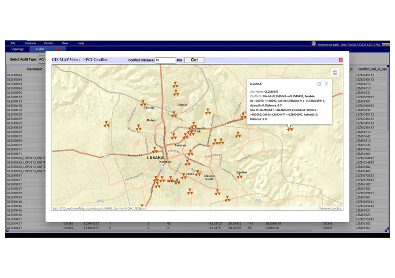Open the Details menu

(48, 43)
